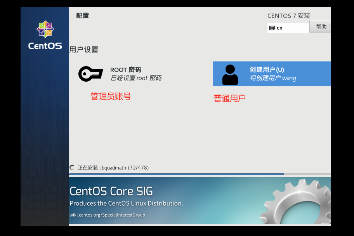
Task: Click the 'CentOS' wordmark in the sidebar
Action: [45, 46]
